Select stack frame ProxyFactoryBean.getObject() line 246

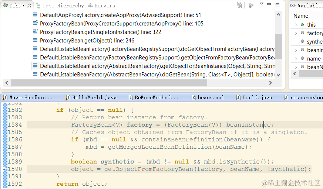87,41
